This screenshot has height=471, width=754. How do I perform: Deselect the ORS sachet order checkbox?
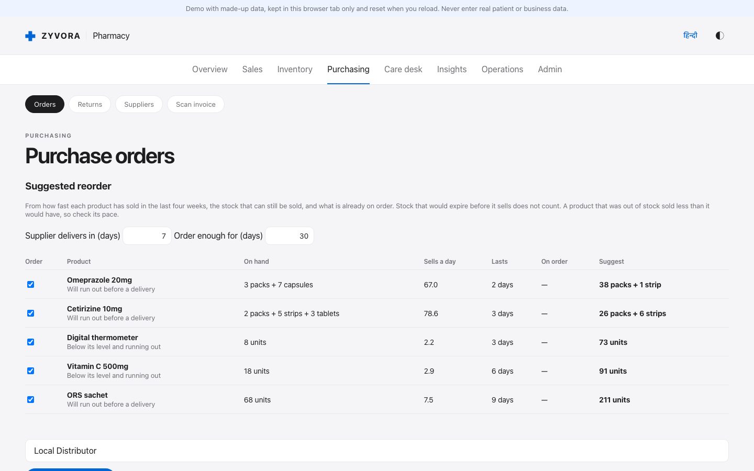click(30, 399)
